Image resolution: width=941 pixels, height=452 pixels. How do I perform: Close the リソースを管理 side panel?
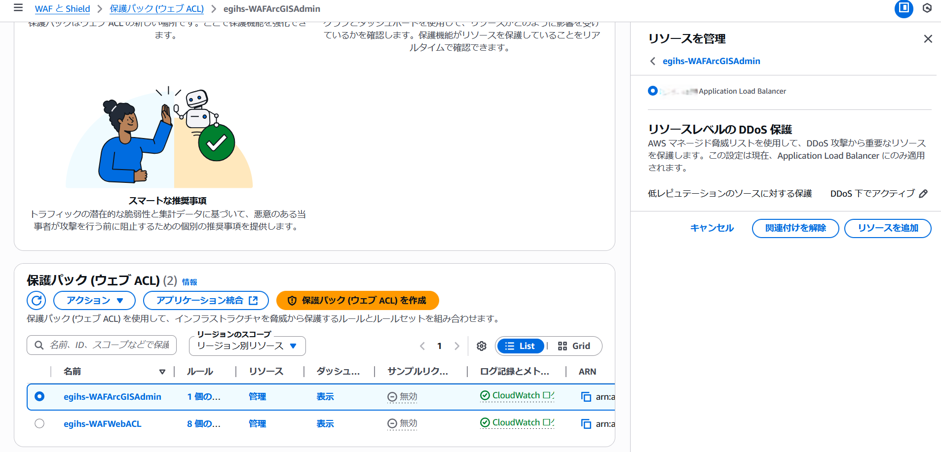[x=928, y=39]
